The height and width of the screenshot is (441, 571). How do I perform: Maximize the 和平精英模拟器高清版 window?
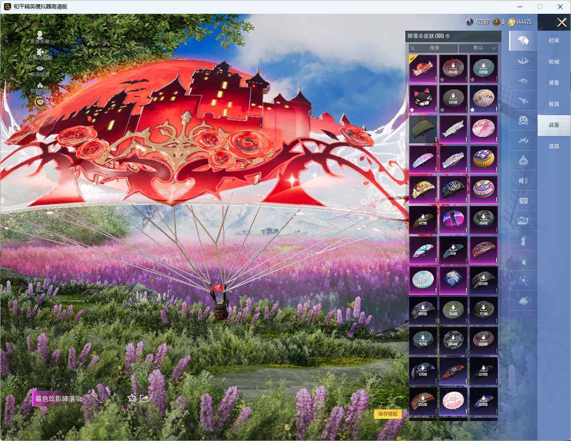tap(540, 7)
